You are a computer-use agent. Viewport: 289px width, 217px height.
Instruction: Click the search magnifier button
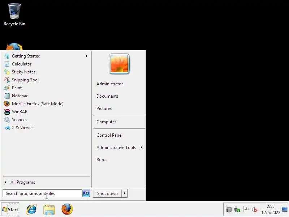pyautogui.click(x=86, y=193)
